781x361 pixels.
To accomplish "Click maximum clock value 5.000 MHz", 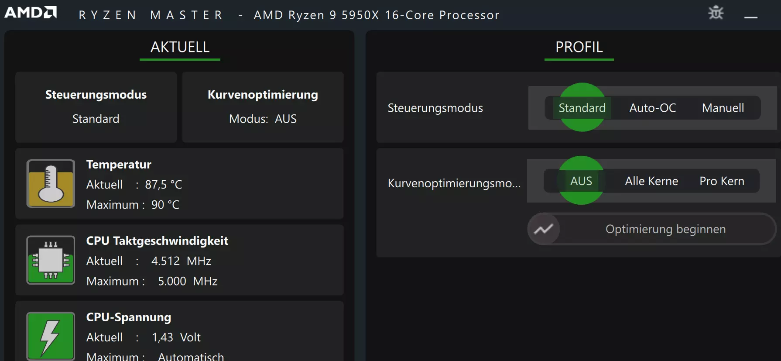I will [x=188, y=281].
